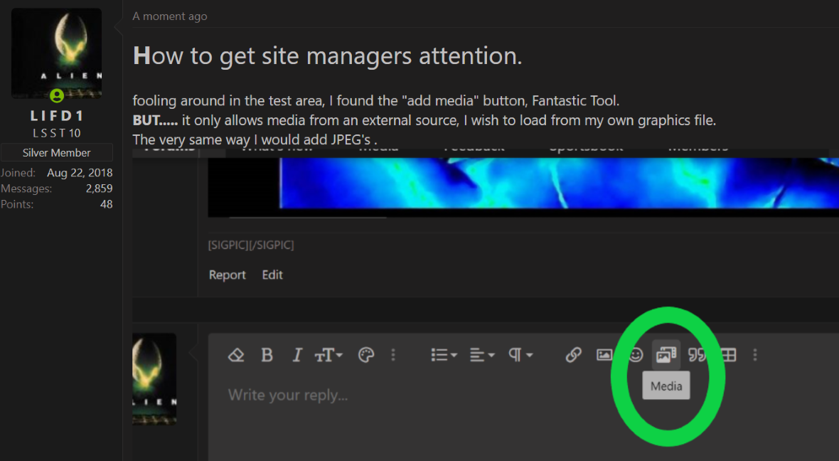Toggle Bold formatting in editor
Image resolution: width=839 pixels, height=461 pixels.
(267, 355)
